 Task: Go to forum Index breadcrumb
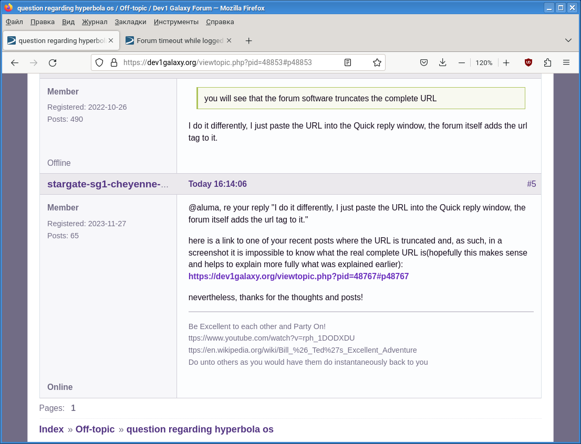51,429
